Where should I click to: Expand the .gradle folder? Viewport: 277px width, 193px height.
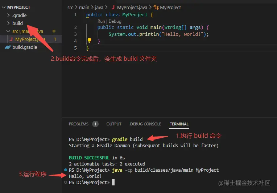pos(19,15)
